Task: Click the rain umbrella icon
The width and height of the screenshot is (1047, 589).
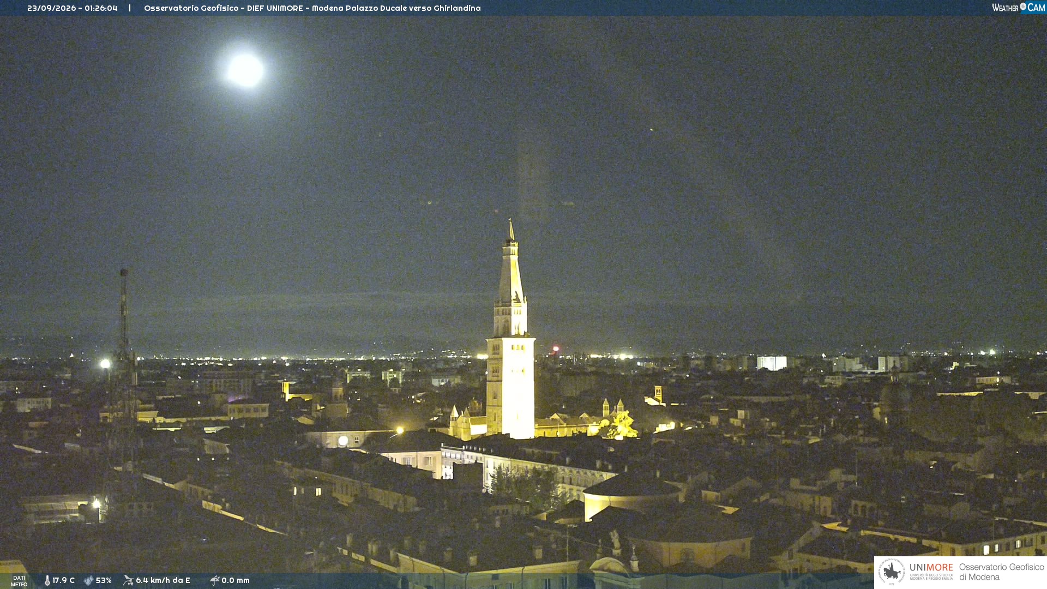Action: (x=215, y=580)
